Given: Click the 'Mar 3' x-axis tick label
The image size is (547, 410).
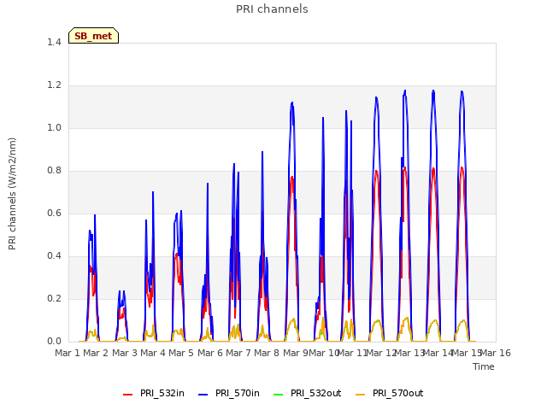Looking at the screenshot, I should tap(125, 353).
